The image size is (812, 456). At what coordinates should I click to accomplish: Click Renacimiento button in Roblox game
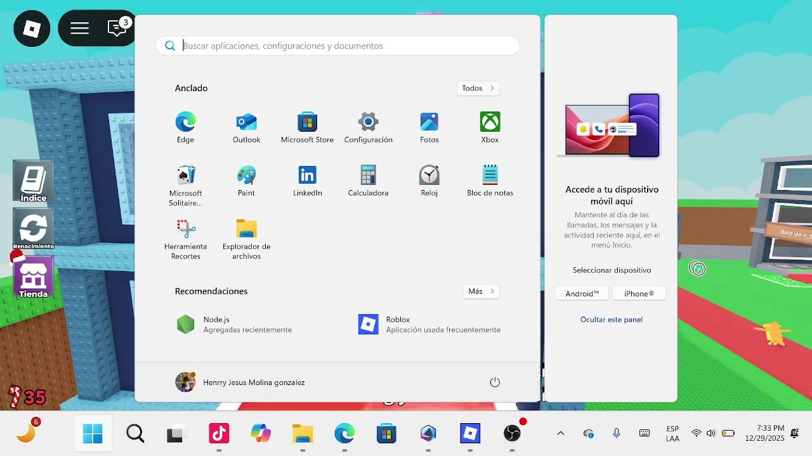33,230
